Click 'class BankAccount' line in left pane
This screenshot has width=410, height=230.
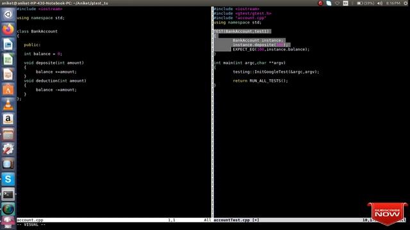(x=37, y=31)
